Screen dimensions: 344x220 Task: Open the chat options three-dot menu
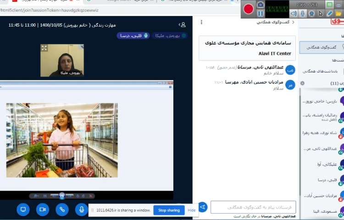(201, 22)
